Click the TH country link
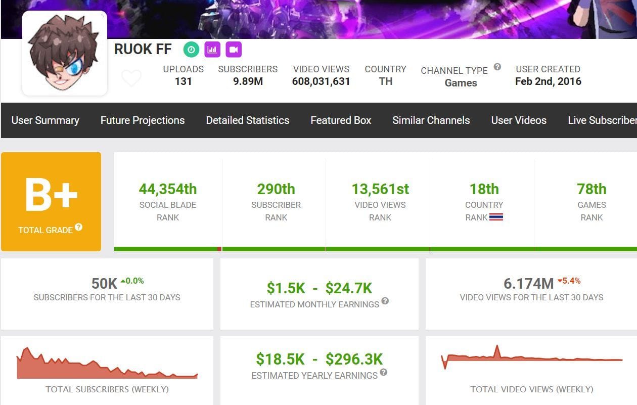 (385, 82)
